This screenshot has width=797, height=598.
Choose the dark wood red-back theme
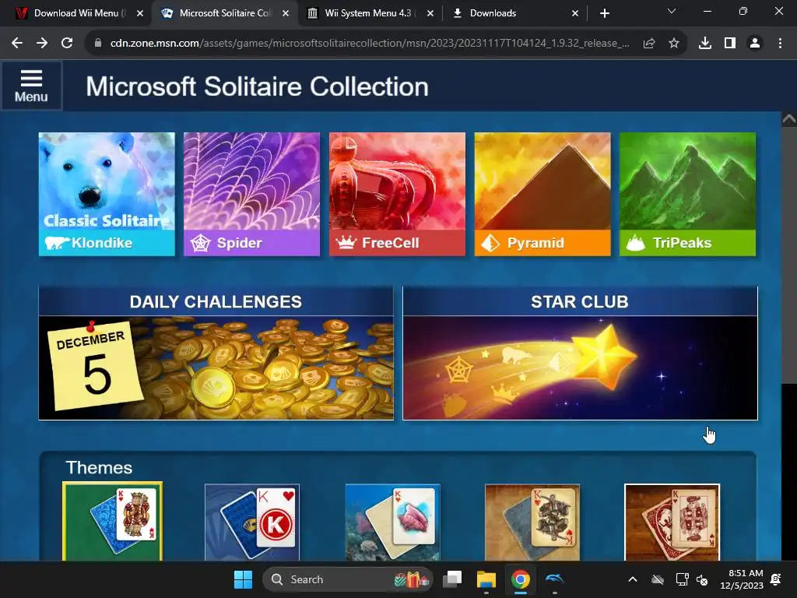point(672,522)
